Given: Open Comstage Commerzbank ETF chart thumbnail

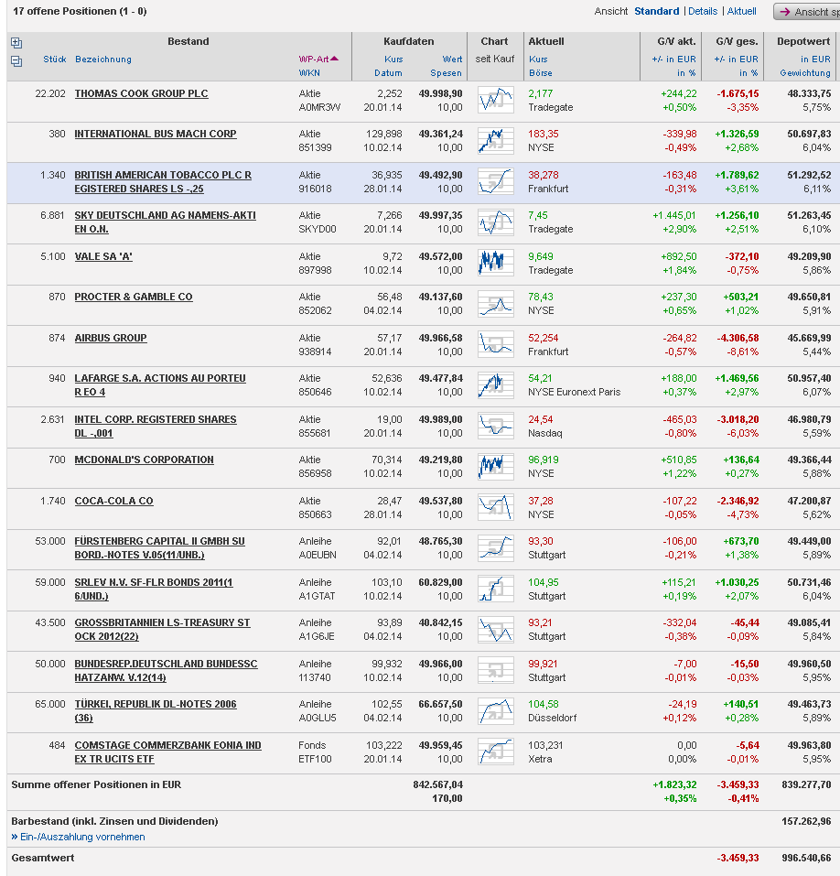Looking at the screenshot, I should click(x=495, y=752).
